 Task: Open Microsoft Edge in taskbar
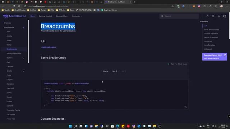[118, 126]
